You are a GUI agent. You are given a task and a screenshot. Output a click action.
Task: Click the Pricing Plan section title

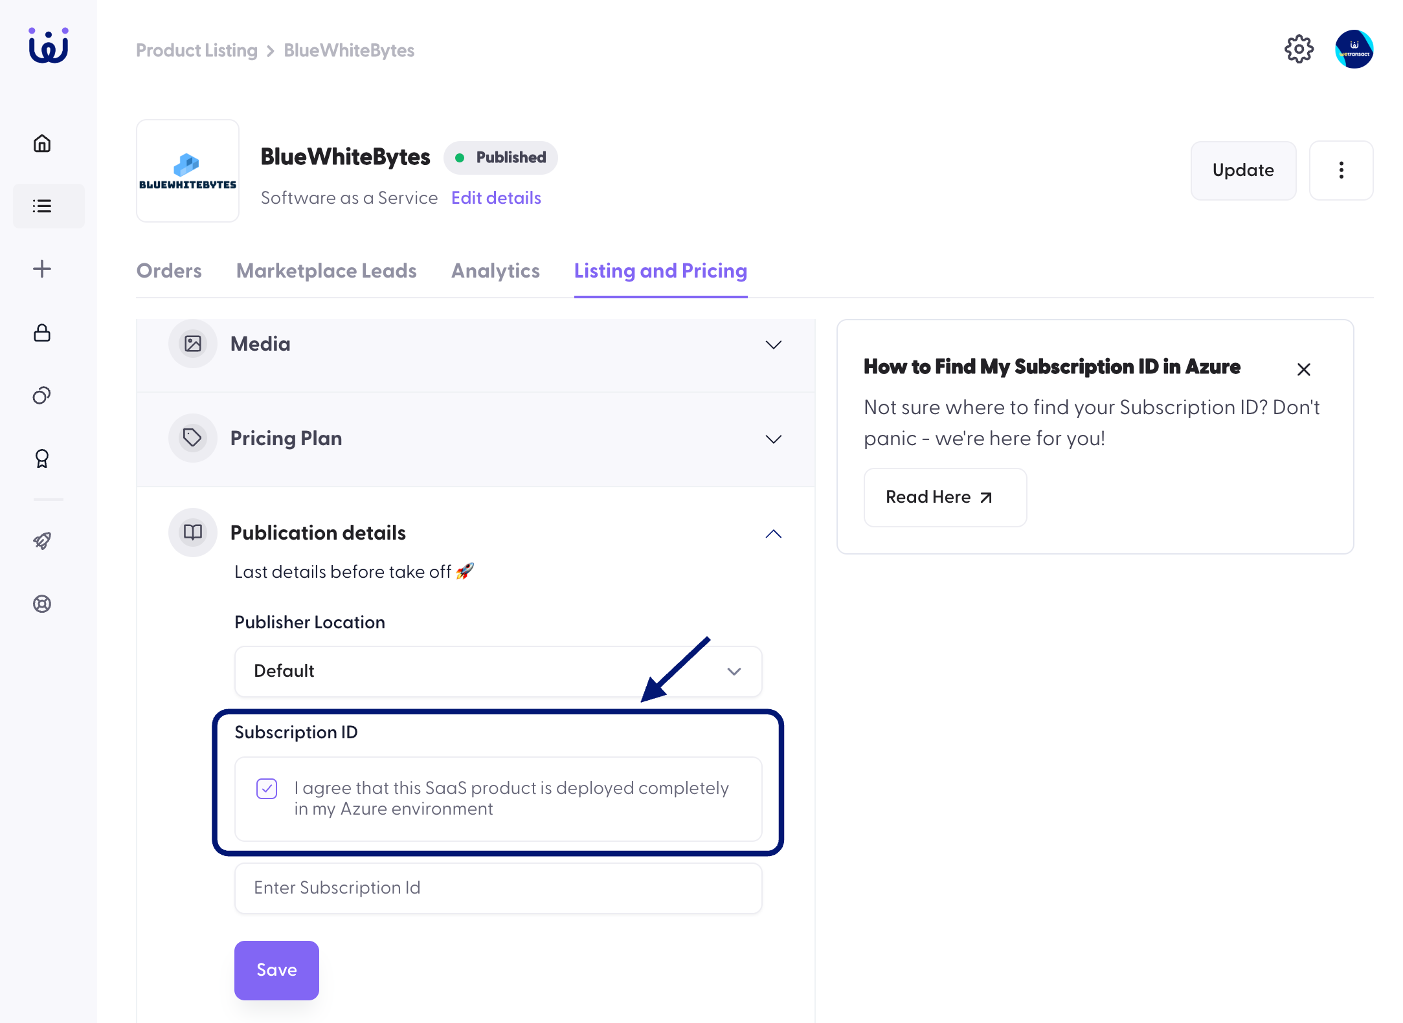[286, 438]
